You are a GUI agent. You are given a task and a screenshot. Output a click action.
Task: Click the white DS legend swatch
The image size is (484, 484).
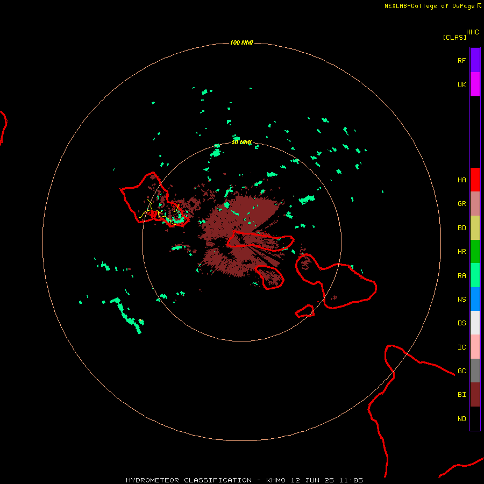(475, 323)
